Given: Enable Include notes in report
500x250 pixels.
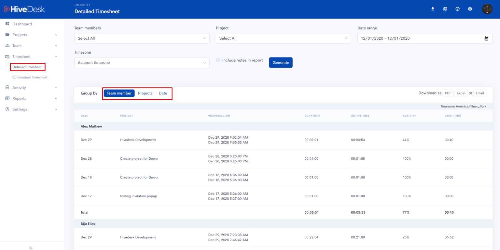Looking at the screenshot, I should [x=218, y=60].
